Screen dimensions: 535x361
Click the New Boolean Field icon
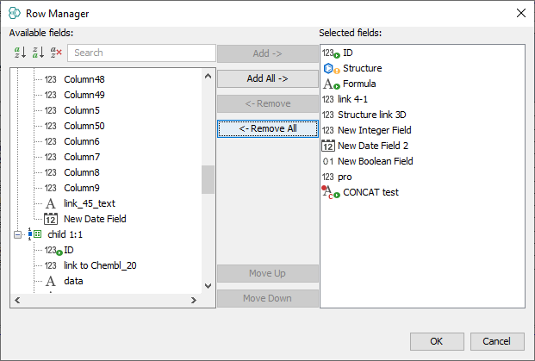click(x=327, y=161)
